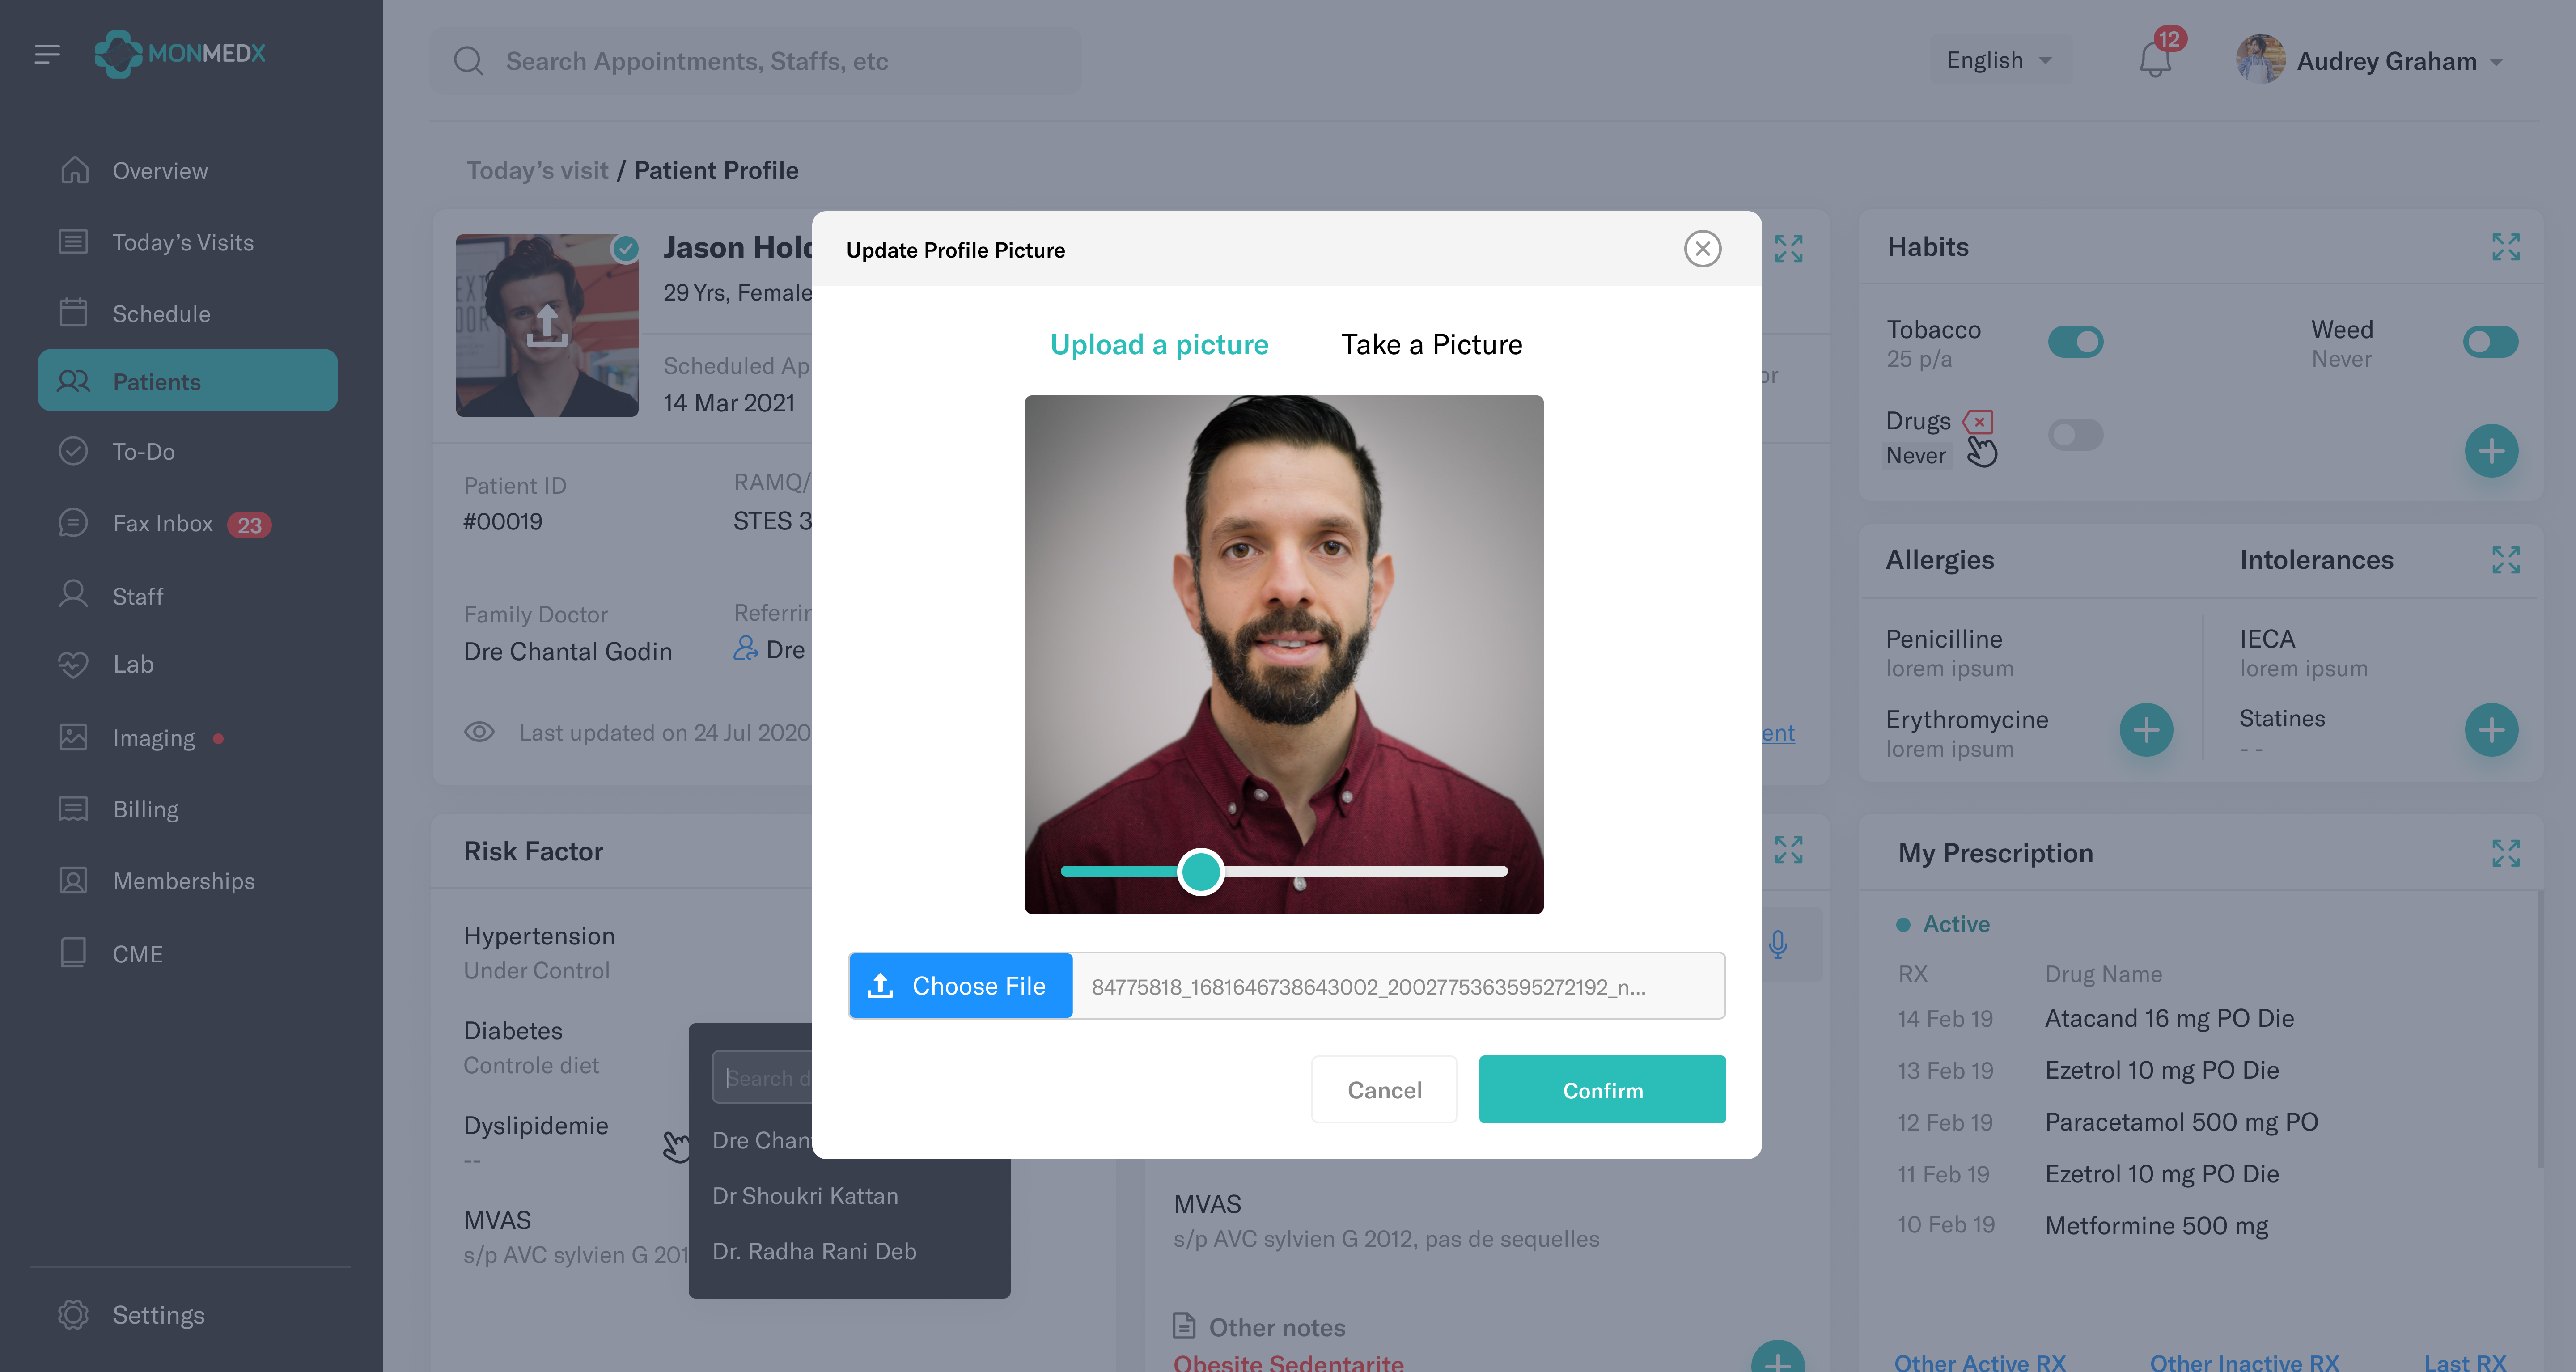Add a new allergy with plus button
The image size is (2576, 1372).
pos(2146,730)
